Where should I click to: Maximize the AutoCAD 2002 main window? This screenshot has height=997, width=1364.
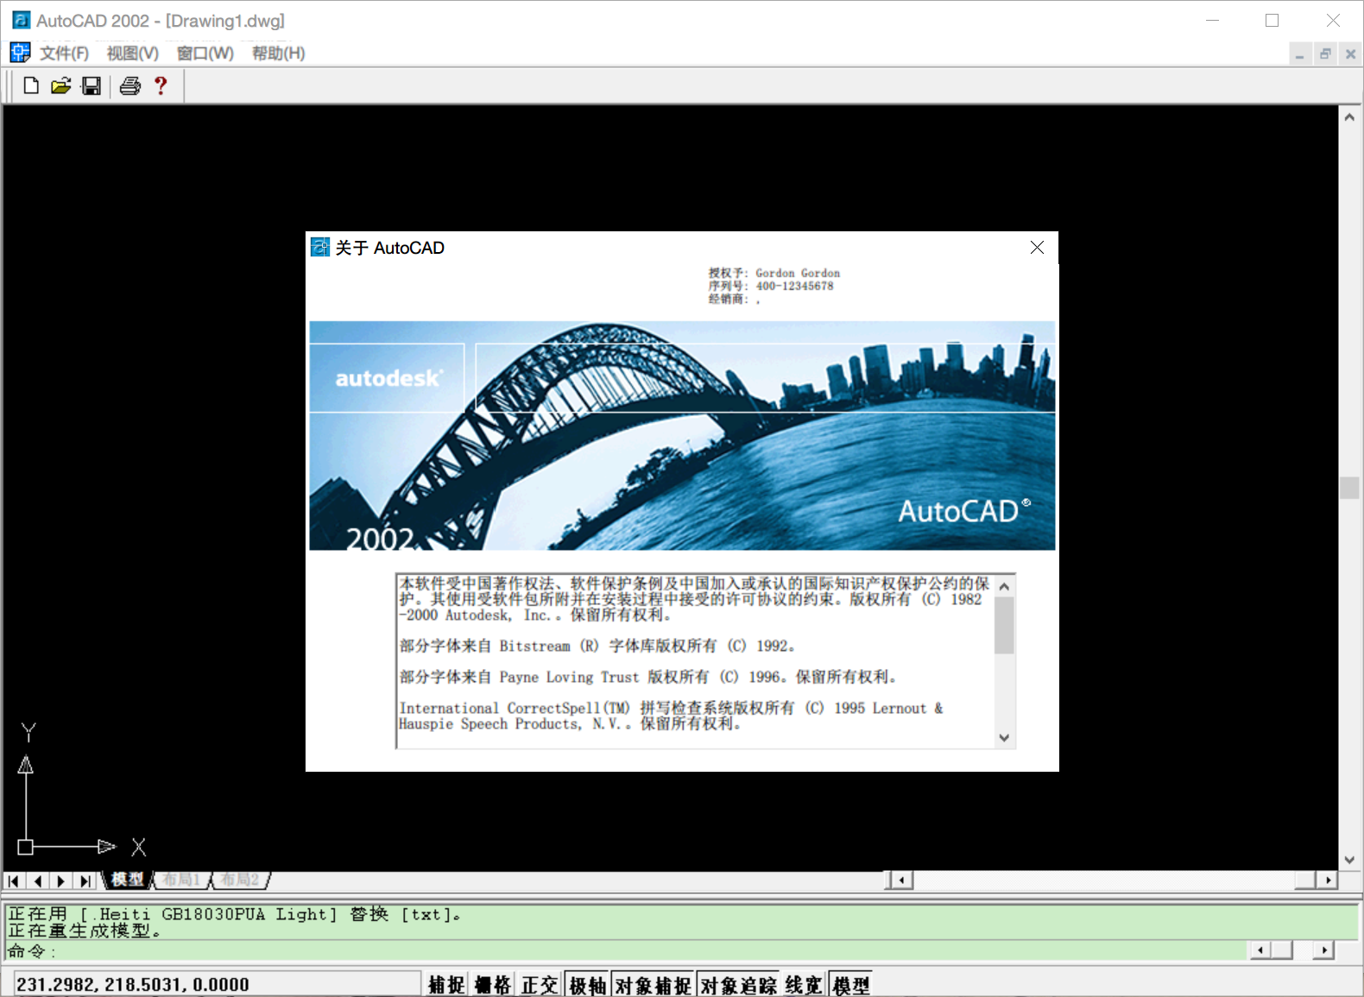pos(1272,20)
